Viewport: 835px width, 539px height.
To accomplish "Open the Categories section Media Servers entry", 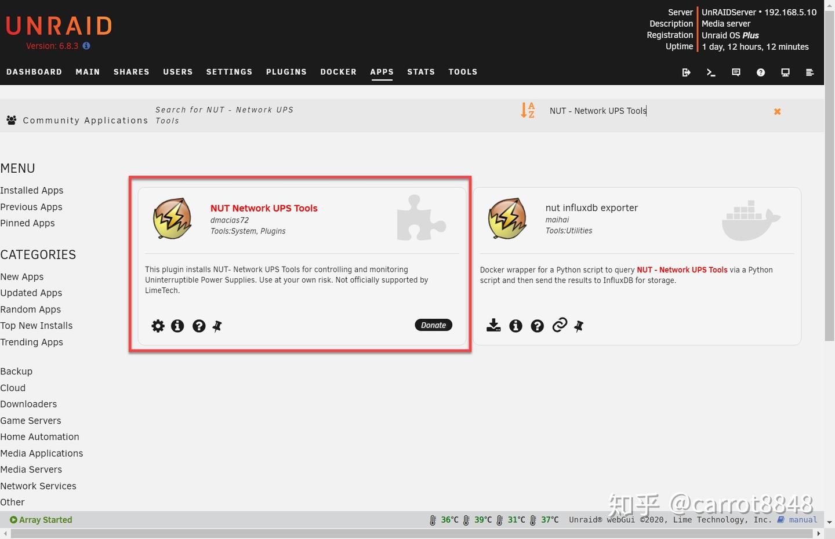I will point(31,469).
